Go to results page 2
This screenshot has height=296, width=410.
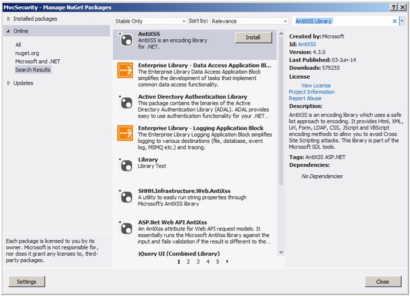(x=188, y=261)
